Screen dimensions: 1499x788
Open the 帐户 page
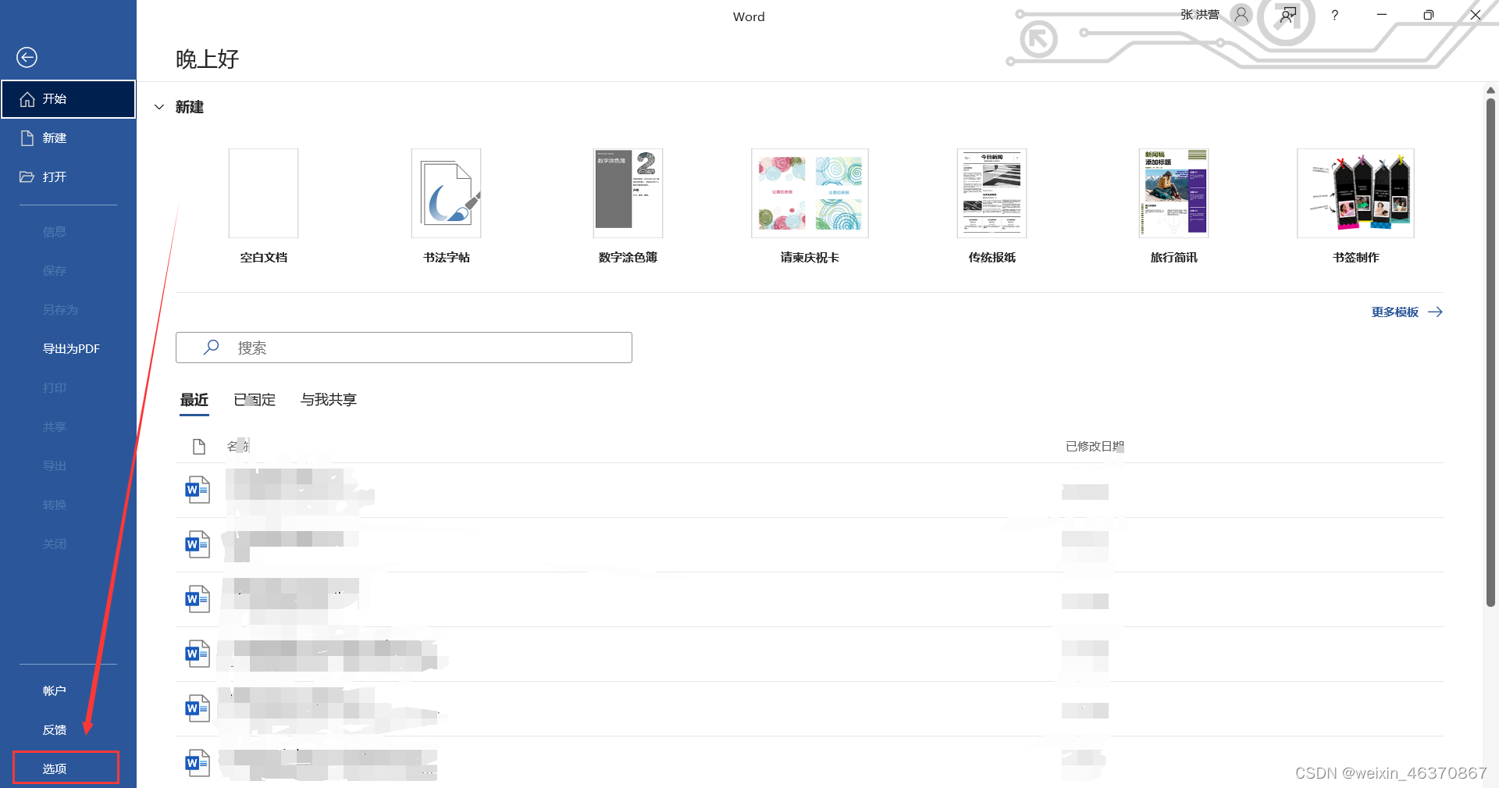55,691
